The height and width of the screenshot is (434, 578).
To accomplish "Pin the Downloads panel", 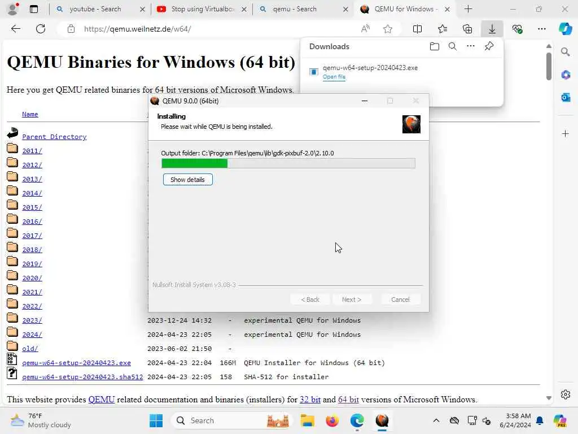I will (489, 46).
